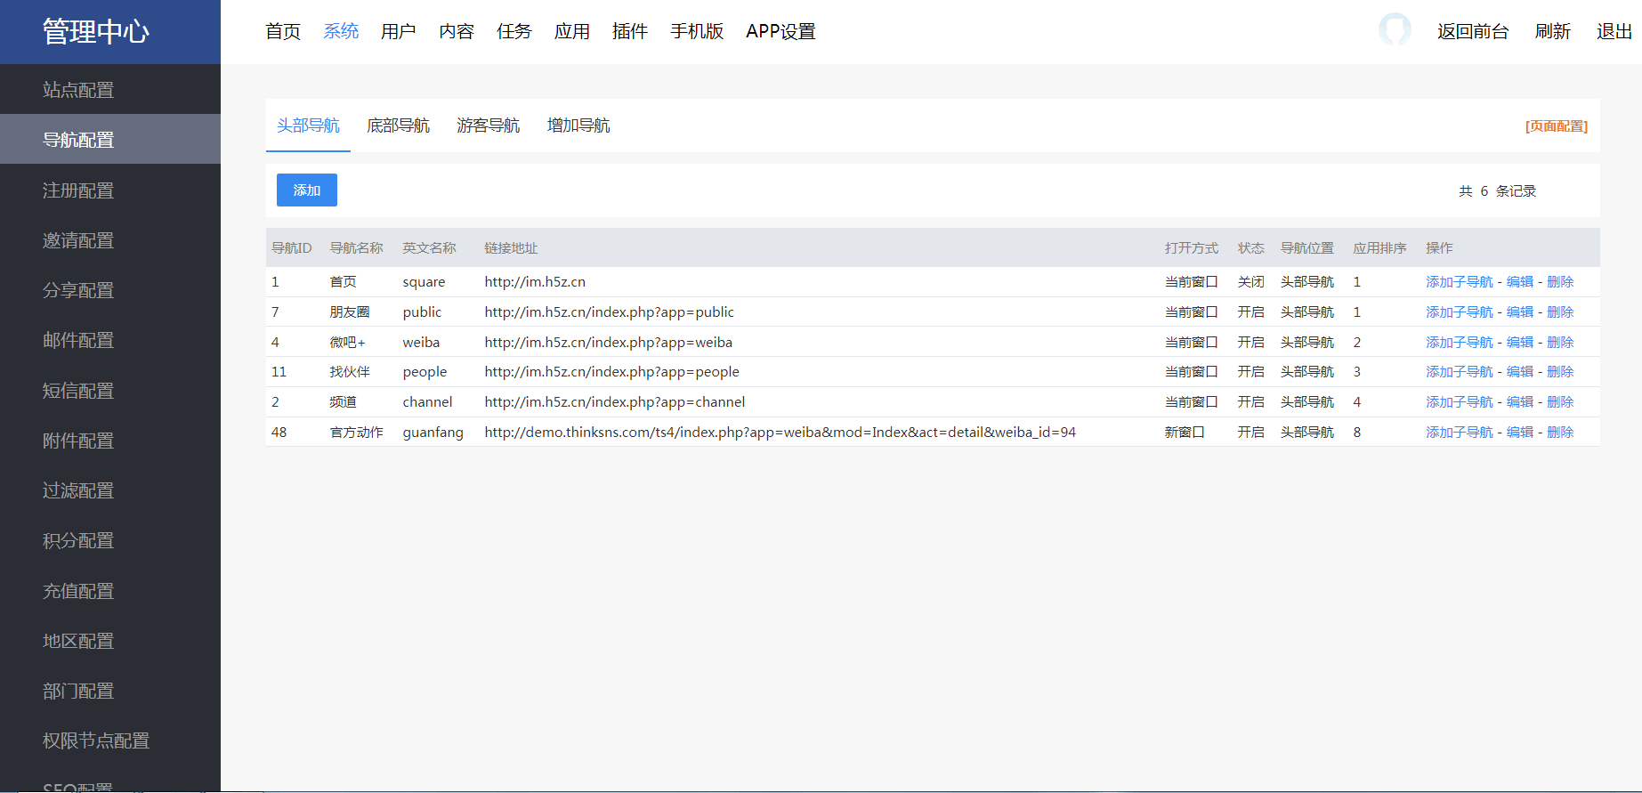Screen dimensions: 1642x793
Task: Click 退出 to log out
Action: tap(1614, 31)
